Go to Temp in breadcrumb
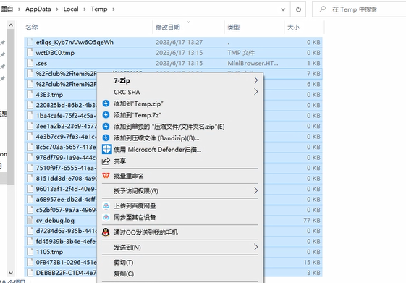The height and width of the screenshot is (283, 406). click(x=99, y=9)
